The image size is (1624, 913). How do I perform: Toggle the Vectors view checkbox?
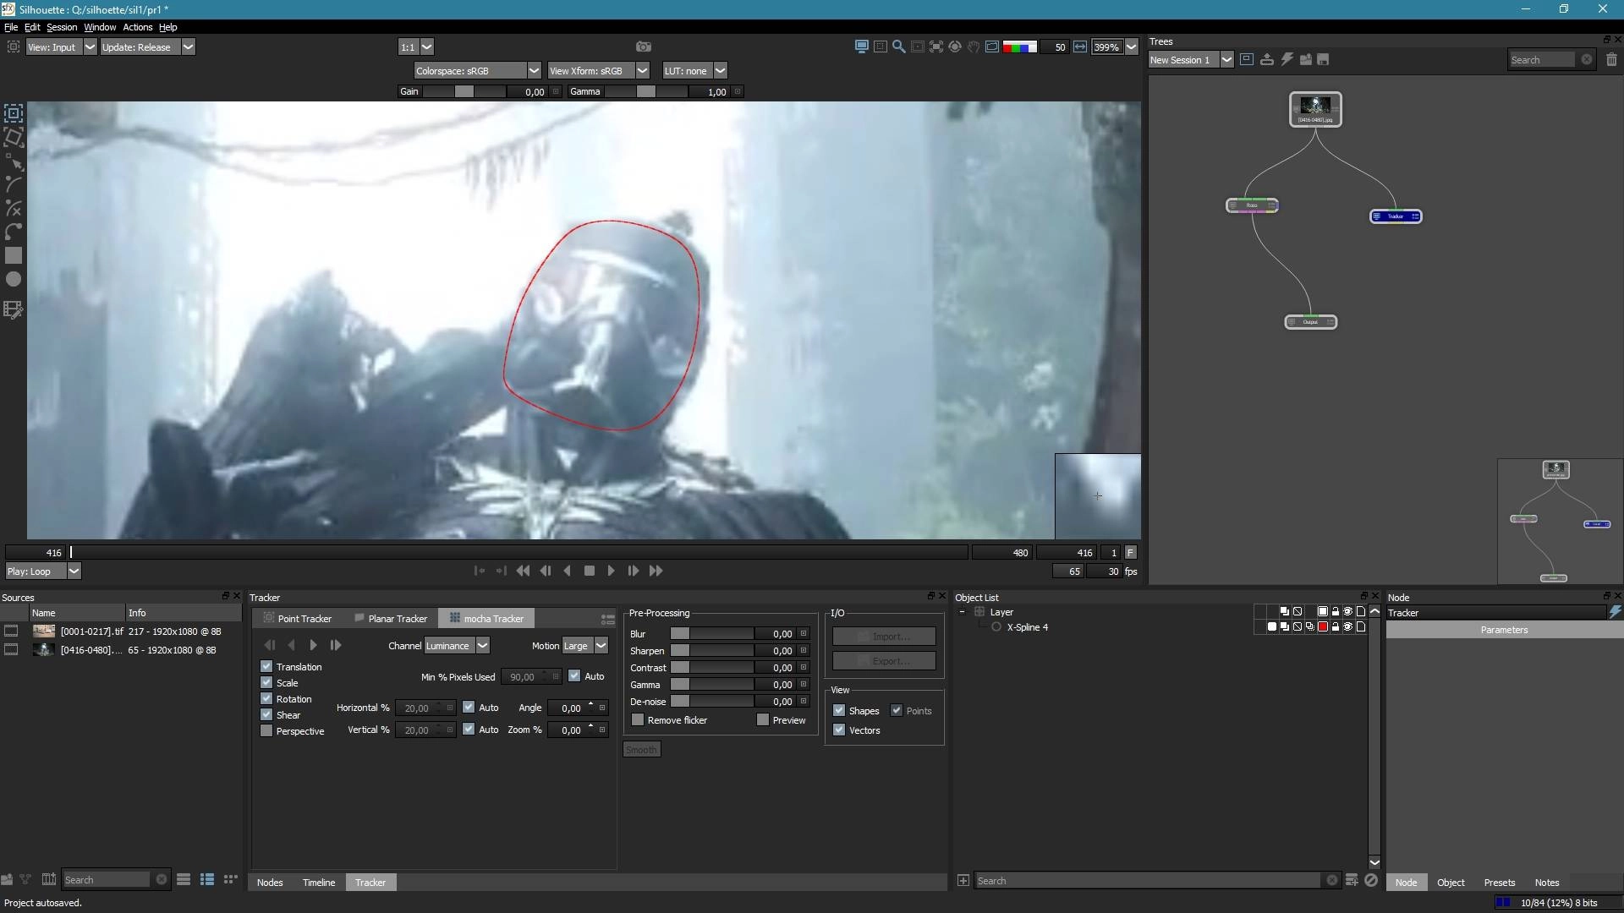tap(839, 730)
